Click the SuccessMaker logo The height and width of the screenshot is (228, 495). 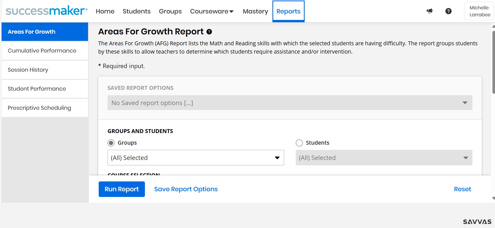pyautogui.click(x=46, y=11)
